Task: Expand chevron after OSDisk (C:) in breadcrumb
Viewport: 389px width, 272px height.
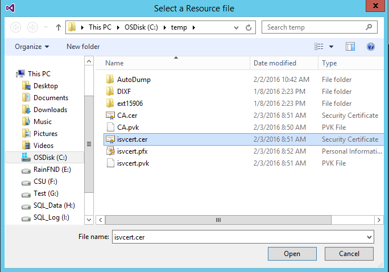Action: tap(164, 27)
